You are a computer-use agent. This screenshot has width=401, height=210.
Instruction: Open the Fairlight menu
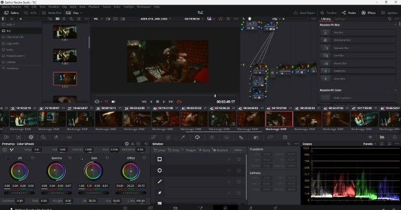click(128, 7)
